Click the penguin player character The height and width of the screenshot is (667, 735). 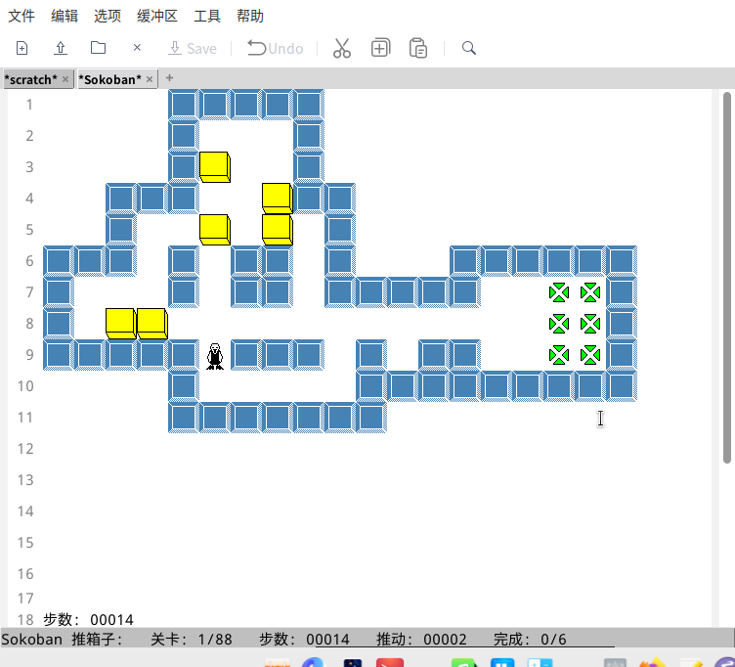tap(215, 357)
